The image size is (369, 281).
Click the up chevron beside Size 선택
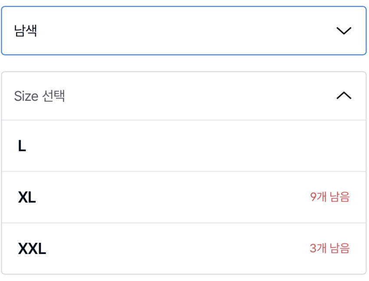pos(343,96)
